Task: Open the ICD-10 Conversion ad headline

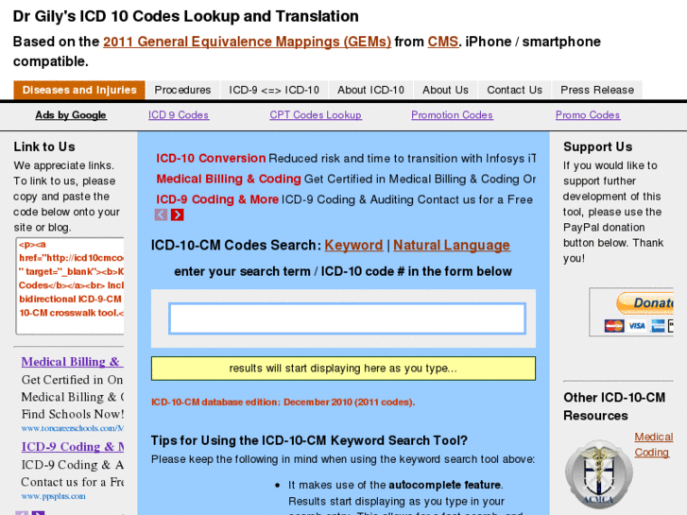Action: tap(211, 158)
